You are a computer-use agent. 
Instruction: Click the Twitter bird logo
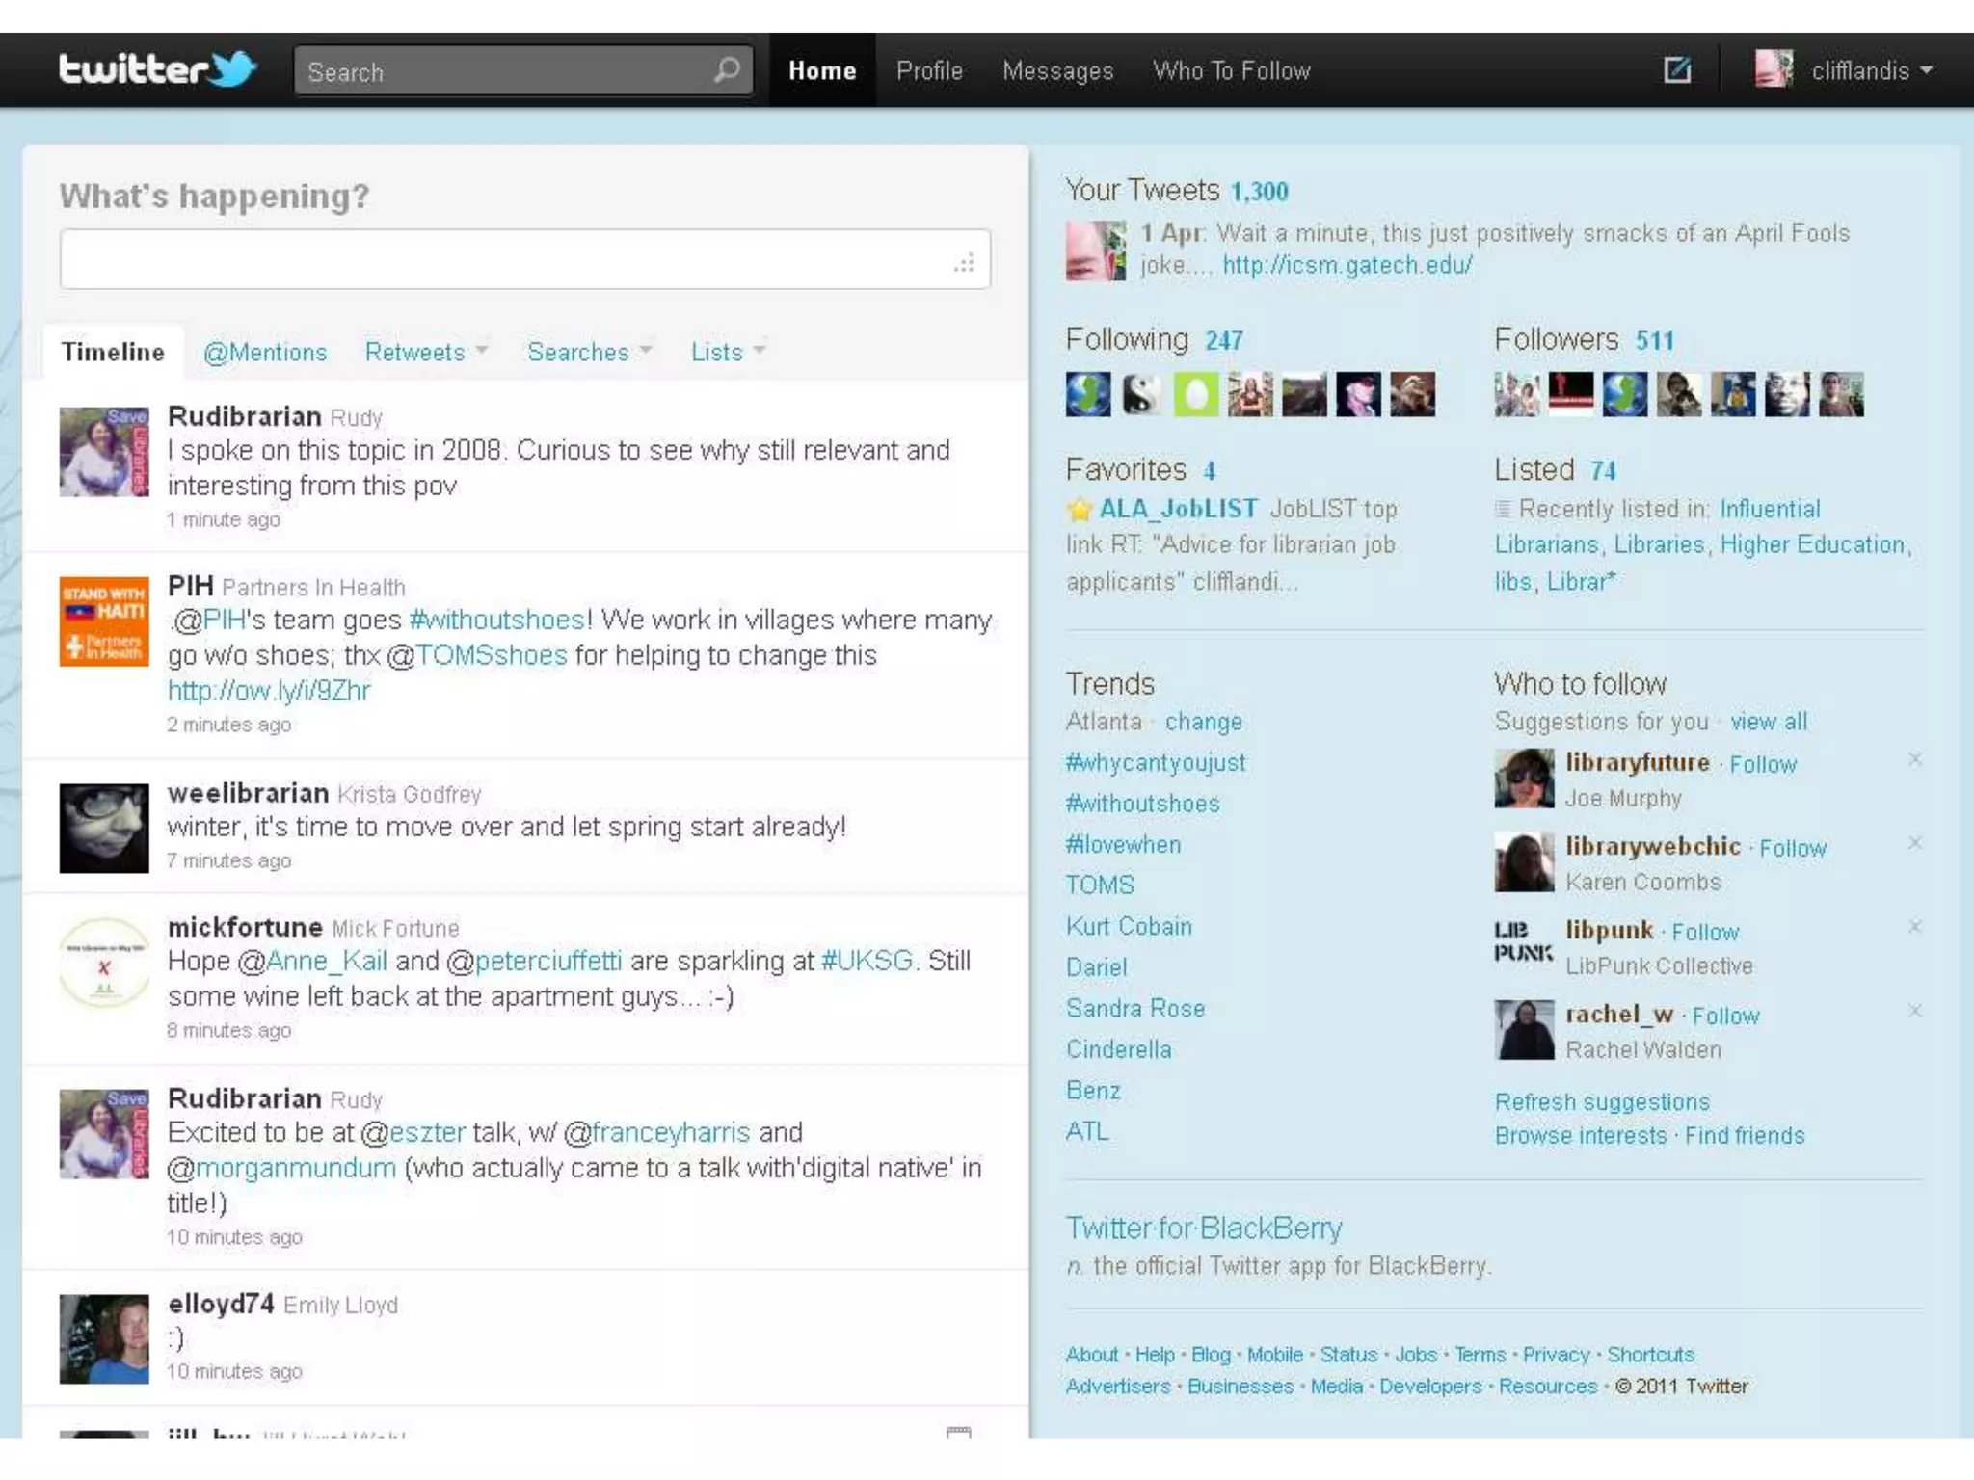pyautogui.click(x=233, y=69)
